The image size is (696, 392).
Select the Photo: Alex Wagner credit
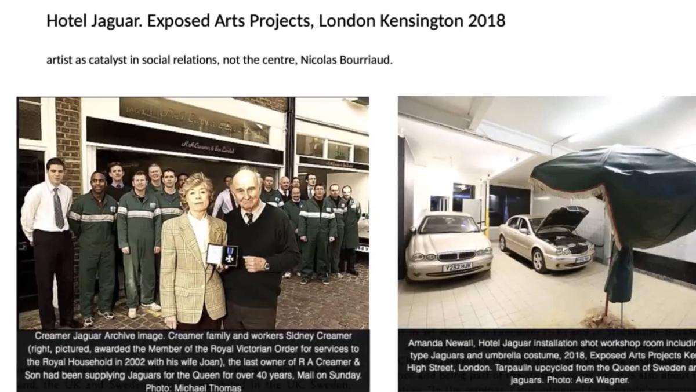(x=570, y=380)
